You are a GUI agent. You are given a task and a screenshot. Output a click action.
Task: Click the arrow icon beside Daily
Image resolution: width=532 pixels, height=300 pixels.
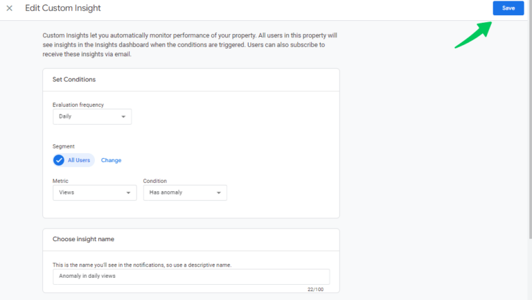coord(123,116)
